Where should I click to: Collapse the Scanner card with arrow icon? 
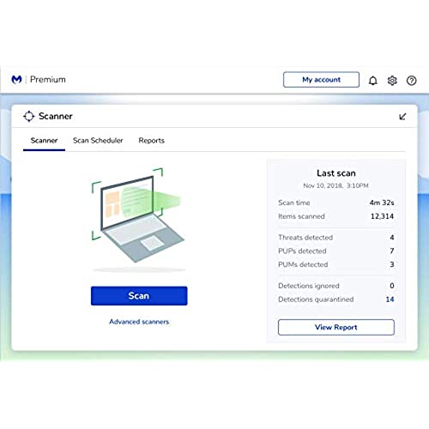pyautogui.click(x=402, y=117)
